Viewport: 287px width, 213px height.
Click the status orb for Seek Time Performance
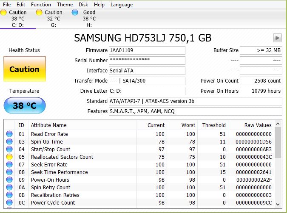(9, 172)
